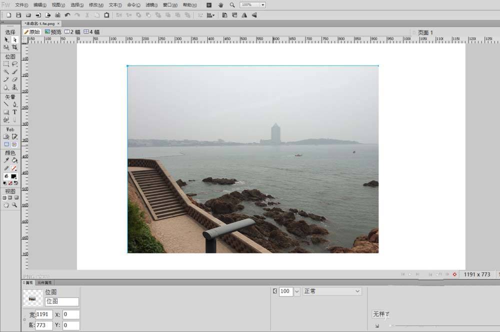The width and height of the screenshot is (500, 332).
Task: Select the Crop tool
Action: pyautogui.click(x=14, y=47)
